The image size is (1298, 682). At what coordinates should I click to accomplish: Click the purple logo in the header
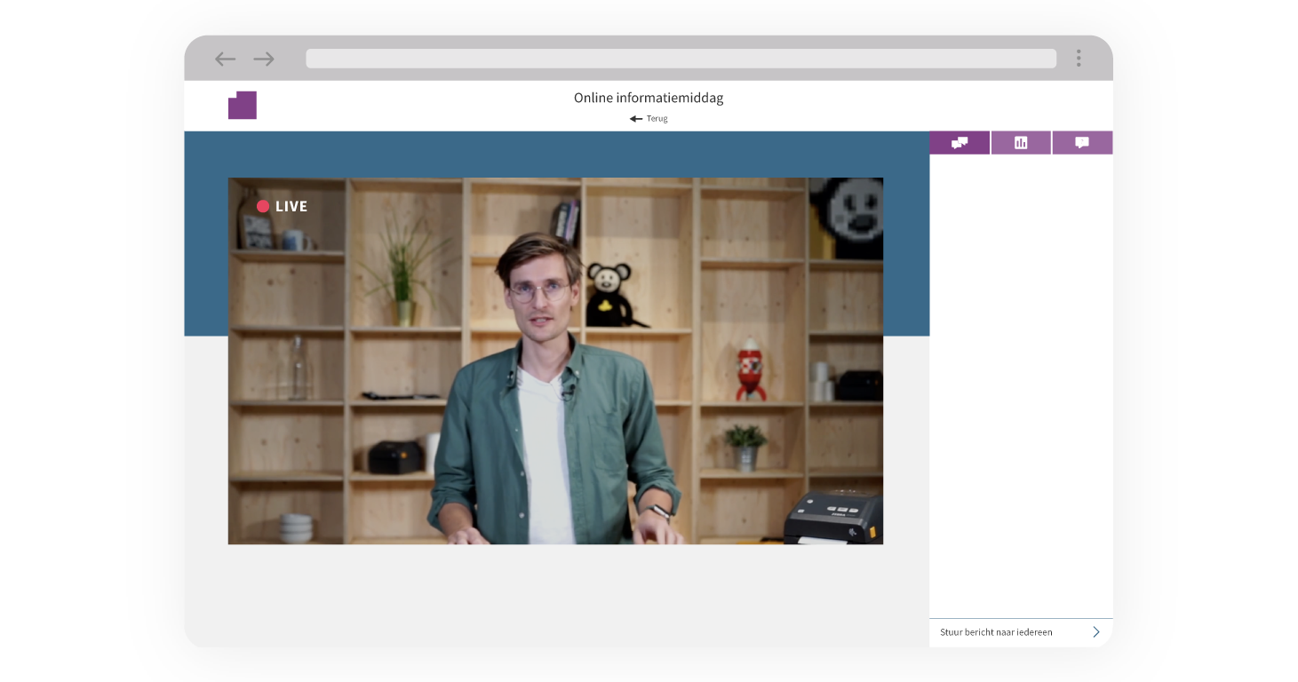[x=243, y=105]
